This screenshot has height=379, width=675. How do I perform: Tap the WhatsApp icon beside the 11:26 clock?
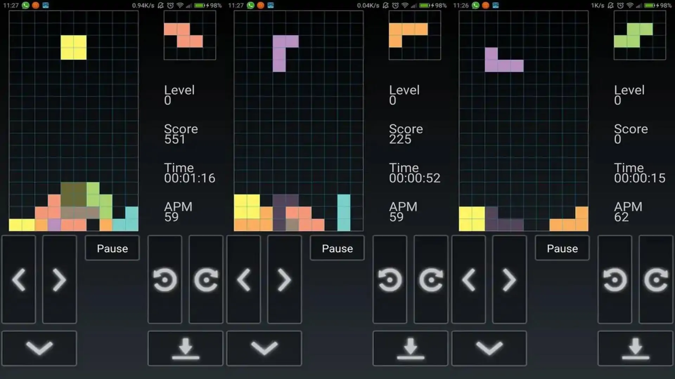476,5
